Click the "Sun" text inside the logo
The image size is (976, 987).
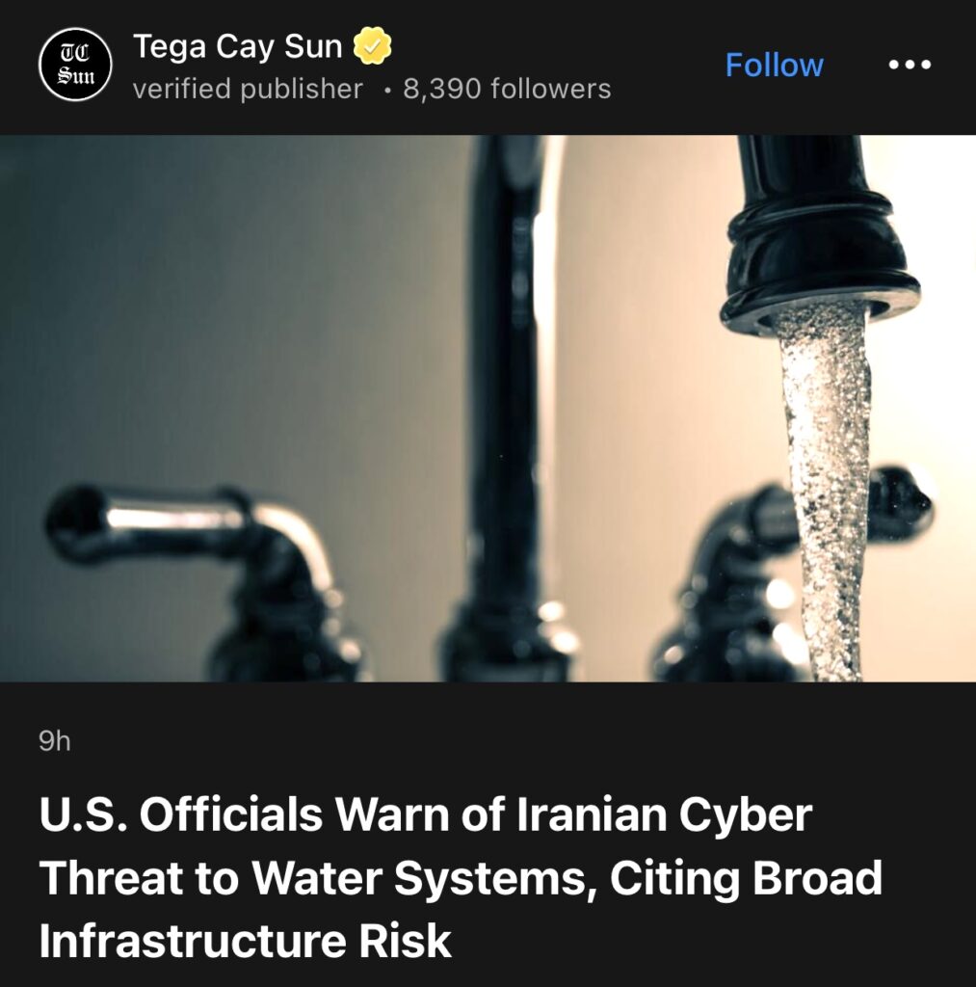point(75,76)
